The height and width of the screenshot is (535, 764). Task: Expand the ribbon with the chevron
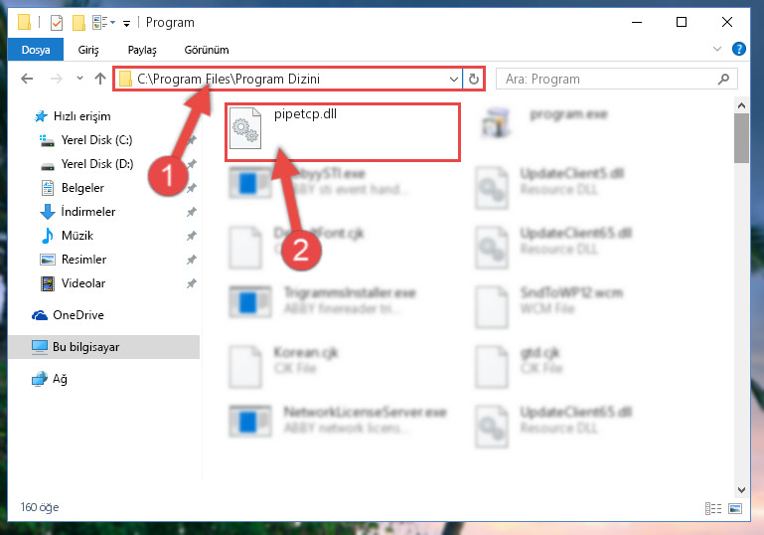pos(717,49)
